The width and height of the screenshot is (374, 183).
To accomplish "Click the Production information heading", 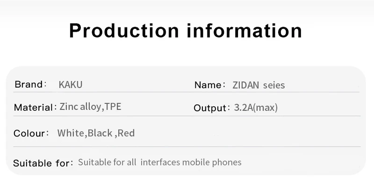I will click(185, 31).
